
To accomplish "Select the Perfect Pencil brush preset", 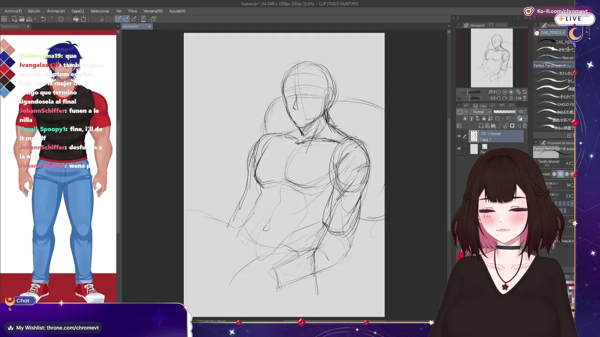I will click(554, 66).
